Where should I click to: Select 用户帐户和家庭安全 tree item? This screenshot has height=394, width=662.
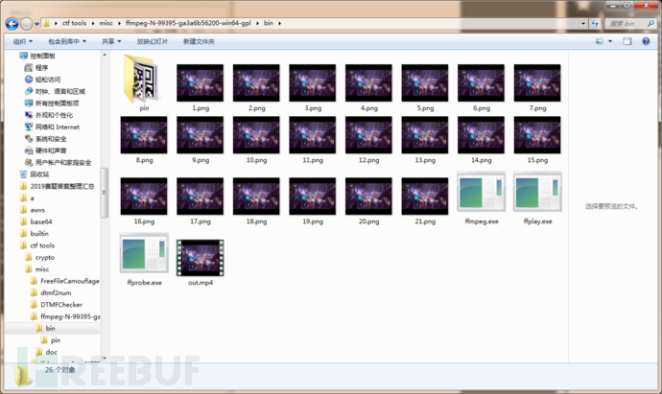point(63,162)
